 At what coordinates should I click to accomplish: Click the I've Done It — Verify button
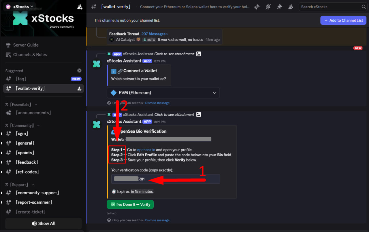[130, 204]
